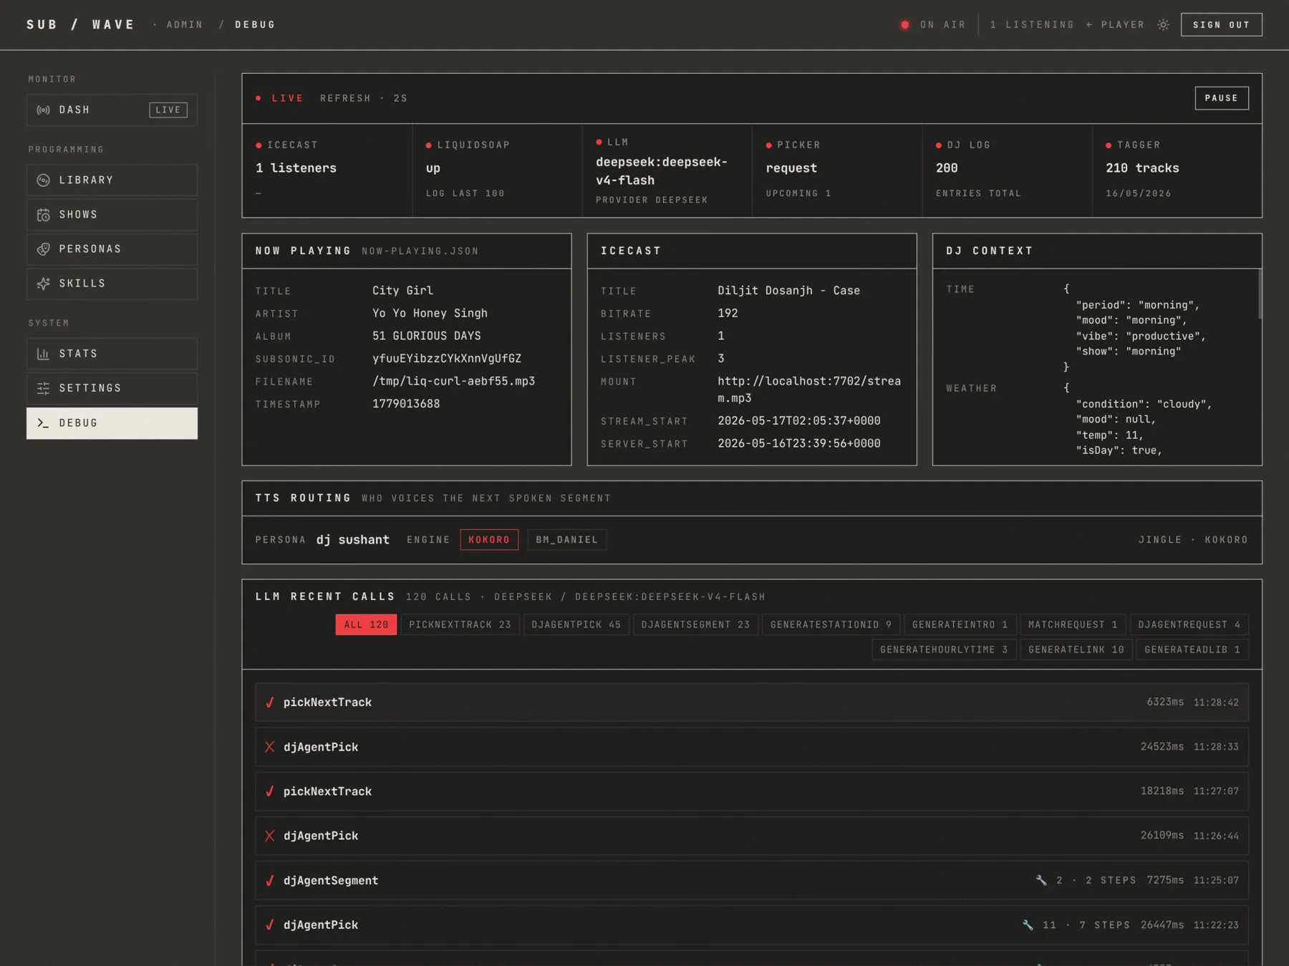Filter calls by DJAgentRequest 4

[x=1189, y=624]
